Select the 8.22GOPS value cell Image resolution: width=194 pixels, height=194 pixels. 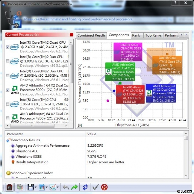point(95,145)
